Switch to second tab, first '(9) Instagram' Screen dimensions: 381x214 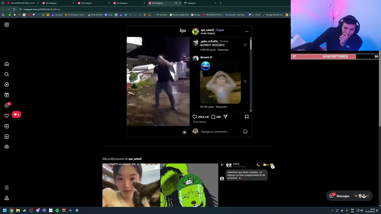pyautogui.click(x=58, y=3)
